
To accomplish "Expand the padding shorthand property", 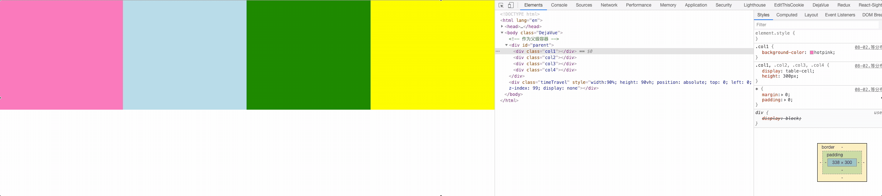I will [x=785, y=100].
